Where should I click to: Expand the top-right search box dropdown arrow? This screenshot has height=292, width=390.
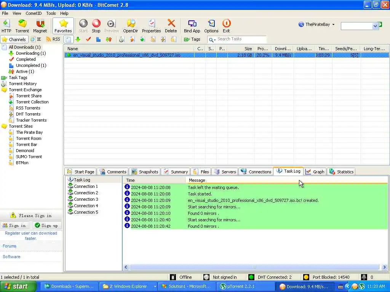pyautogui.click(x=375, y=26)
